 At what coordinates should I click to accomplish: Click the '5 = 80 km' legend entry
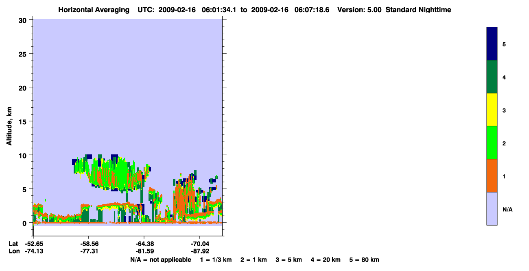pyautogui.click(x=364, y=260)
